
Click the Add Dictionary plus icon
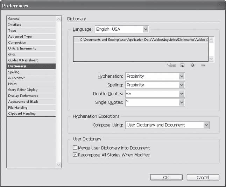click(x=192, y=65)
